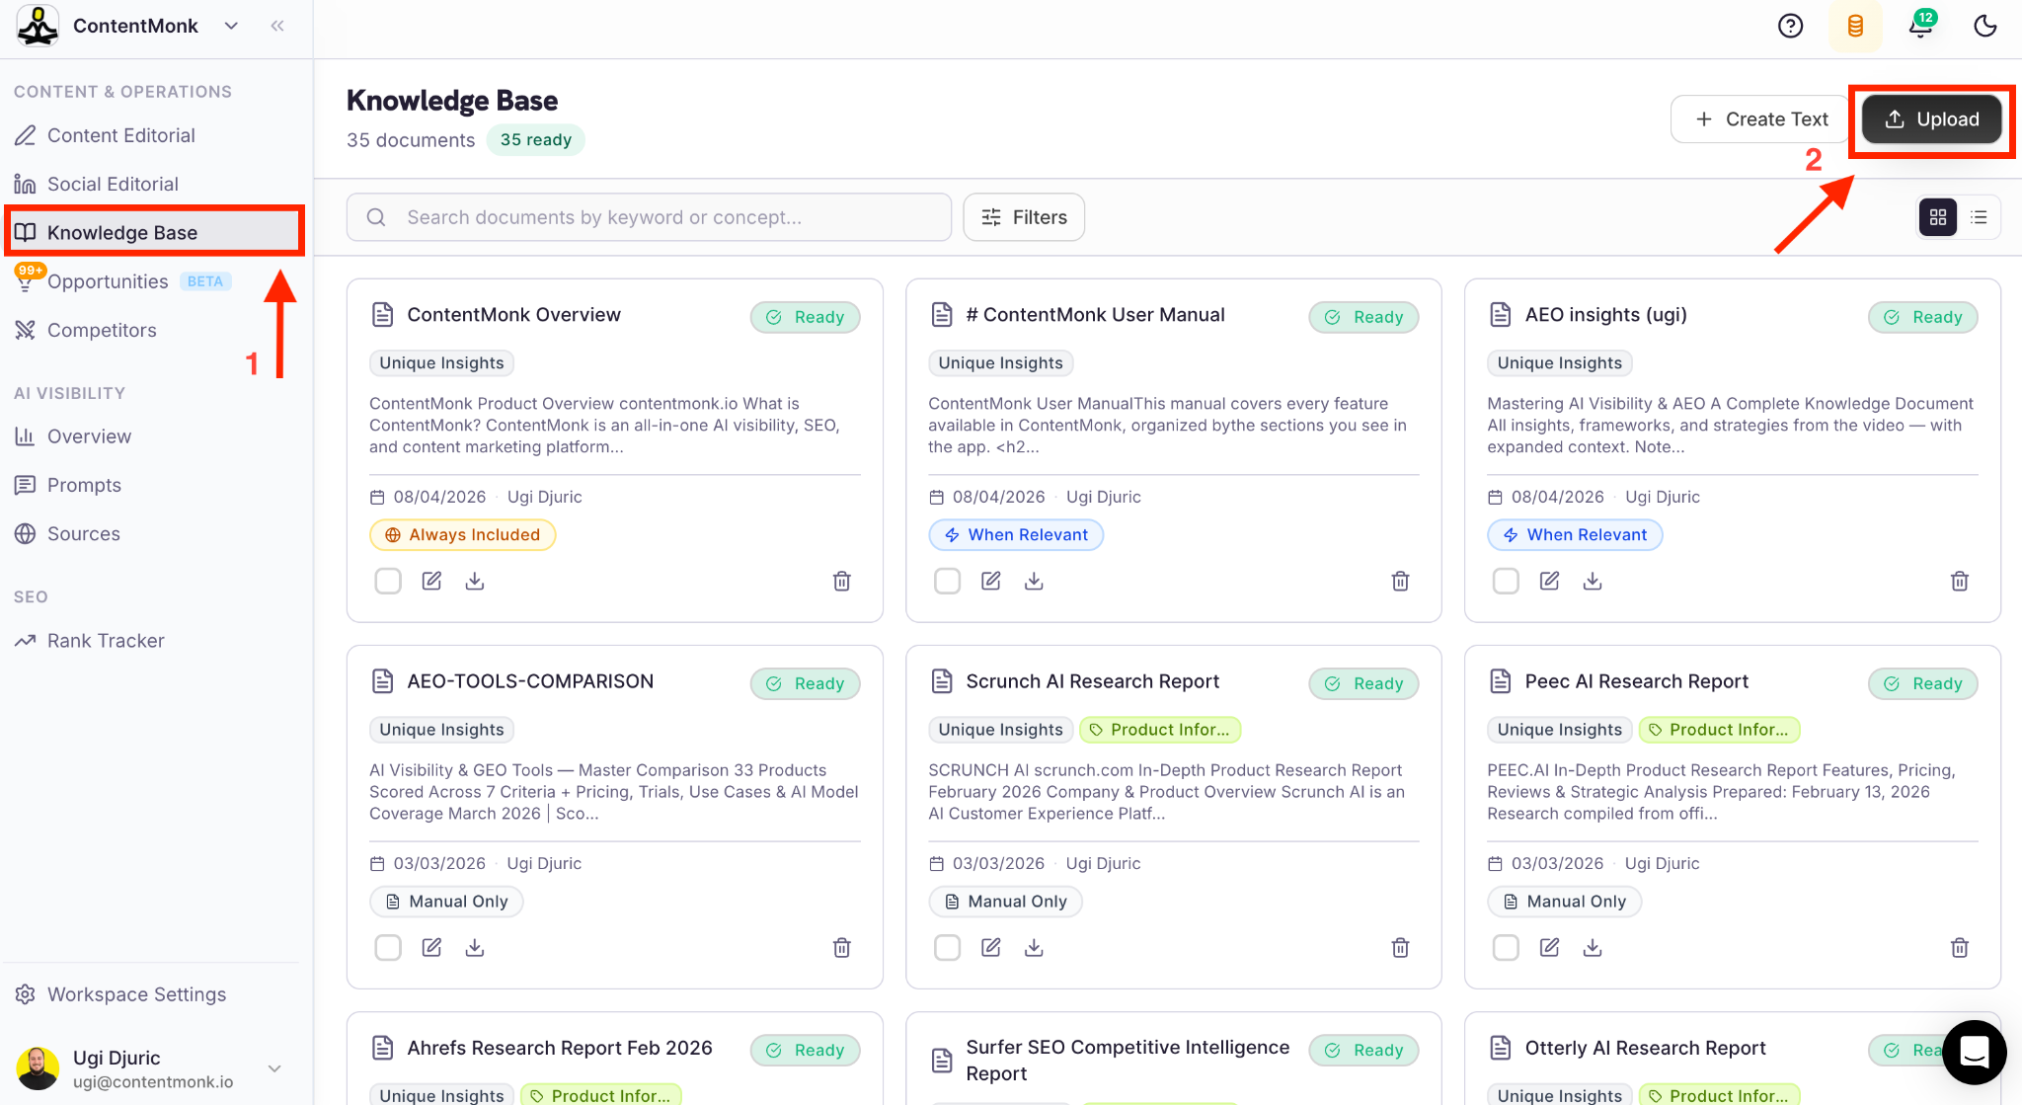This screenshot has height=1105, width=2022.
Task: Collapse the sidebar with double chevron
Action: [277, 26]
